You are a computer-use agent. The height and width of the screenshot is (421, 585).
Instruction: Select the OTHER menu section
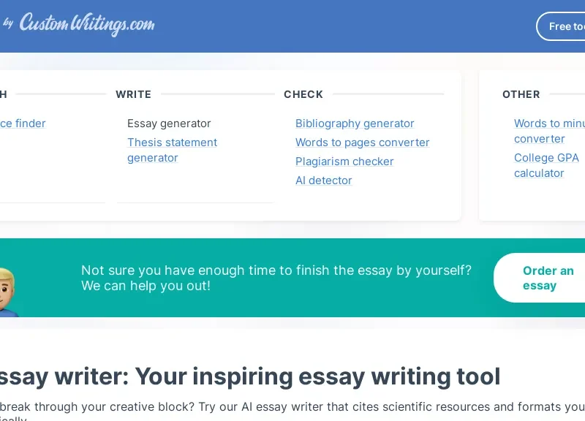(521, 94)
